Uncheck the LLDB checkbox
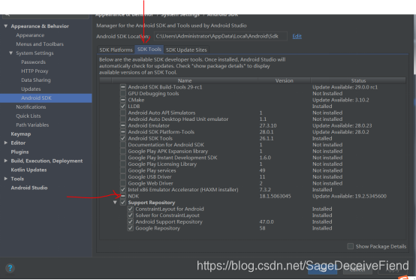Screen dimensions: 416x280 (123, 107)
